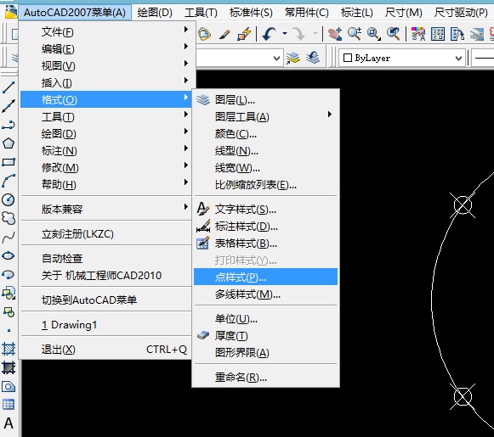This screenshot has height=437, width=494.
Task: Select the Polygon tool
Action: pyautogui.click(x=9, y=143)
